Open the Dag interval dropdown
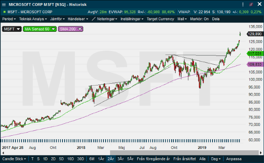 [x=216, y=159]
